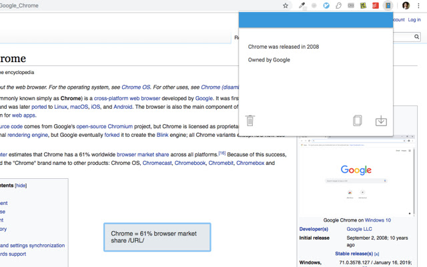Open the gray CRX extension icon
427x267 pixels.
click(351, 5)
